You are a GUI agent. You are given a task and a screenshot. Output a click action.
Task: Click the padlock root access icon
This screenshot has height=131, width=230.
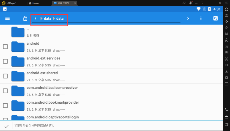(x=25, y=18)
